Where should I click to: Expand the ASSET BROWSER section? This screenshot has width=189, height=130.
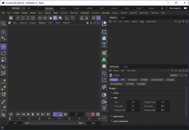pos(111,121)
